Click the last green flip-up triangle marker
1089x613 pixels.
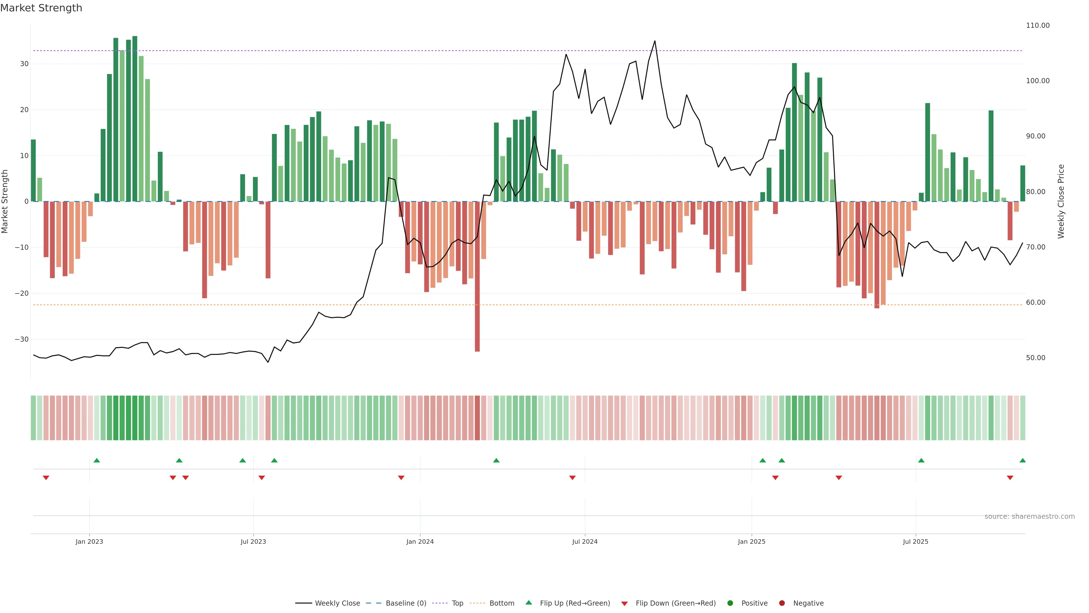point(1023,460)
